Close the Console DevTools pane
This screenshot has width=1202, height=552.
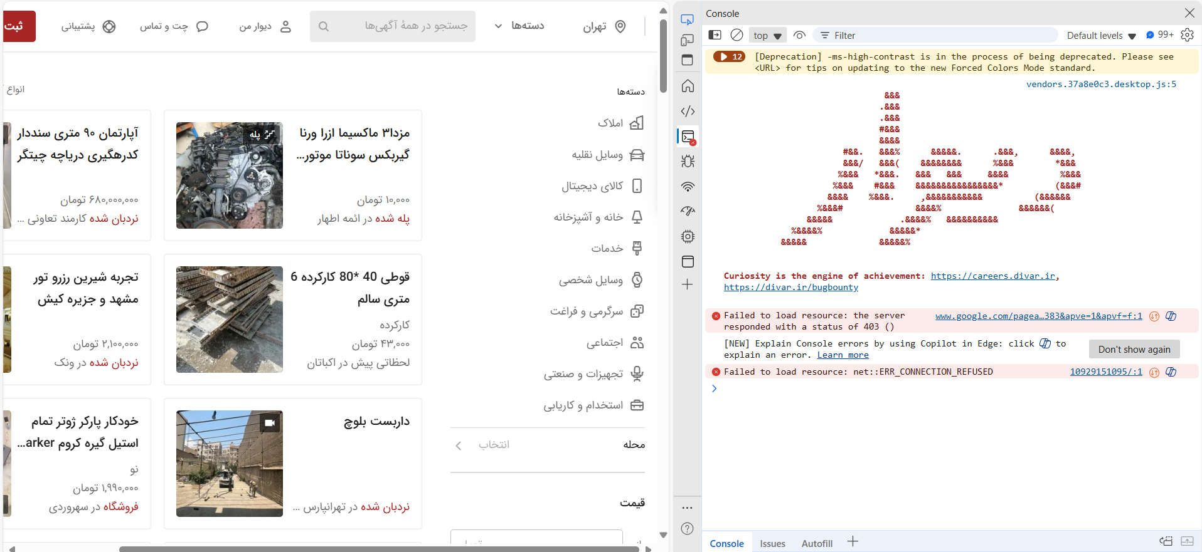1189,13
